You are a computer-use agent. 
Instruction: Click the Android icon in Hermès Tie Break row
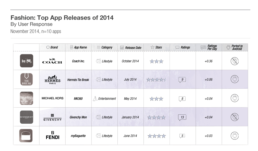[x=235, y=79]
